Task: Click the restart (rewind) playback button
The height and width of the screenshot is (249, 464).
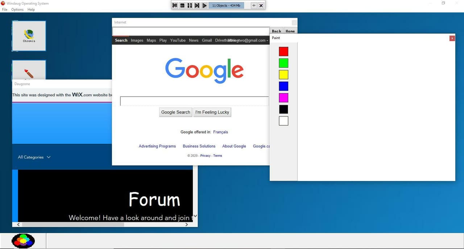Action: [x=175, y=5]
